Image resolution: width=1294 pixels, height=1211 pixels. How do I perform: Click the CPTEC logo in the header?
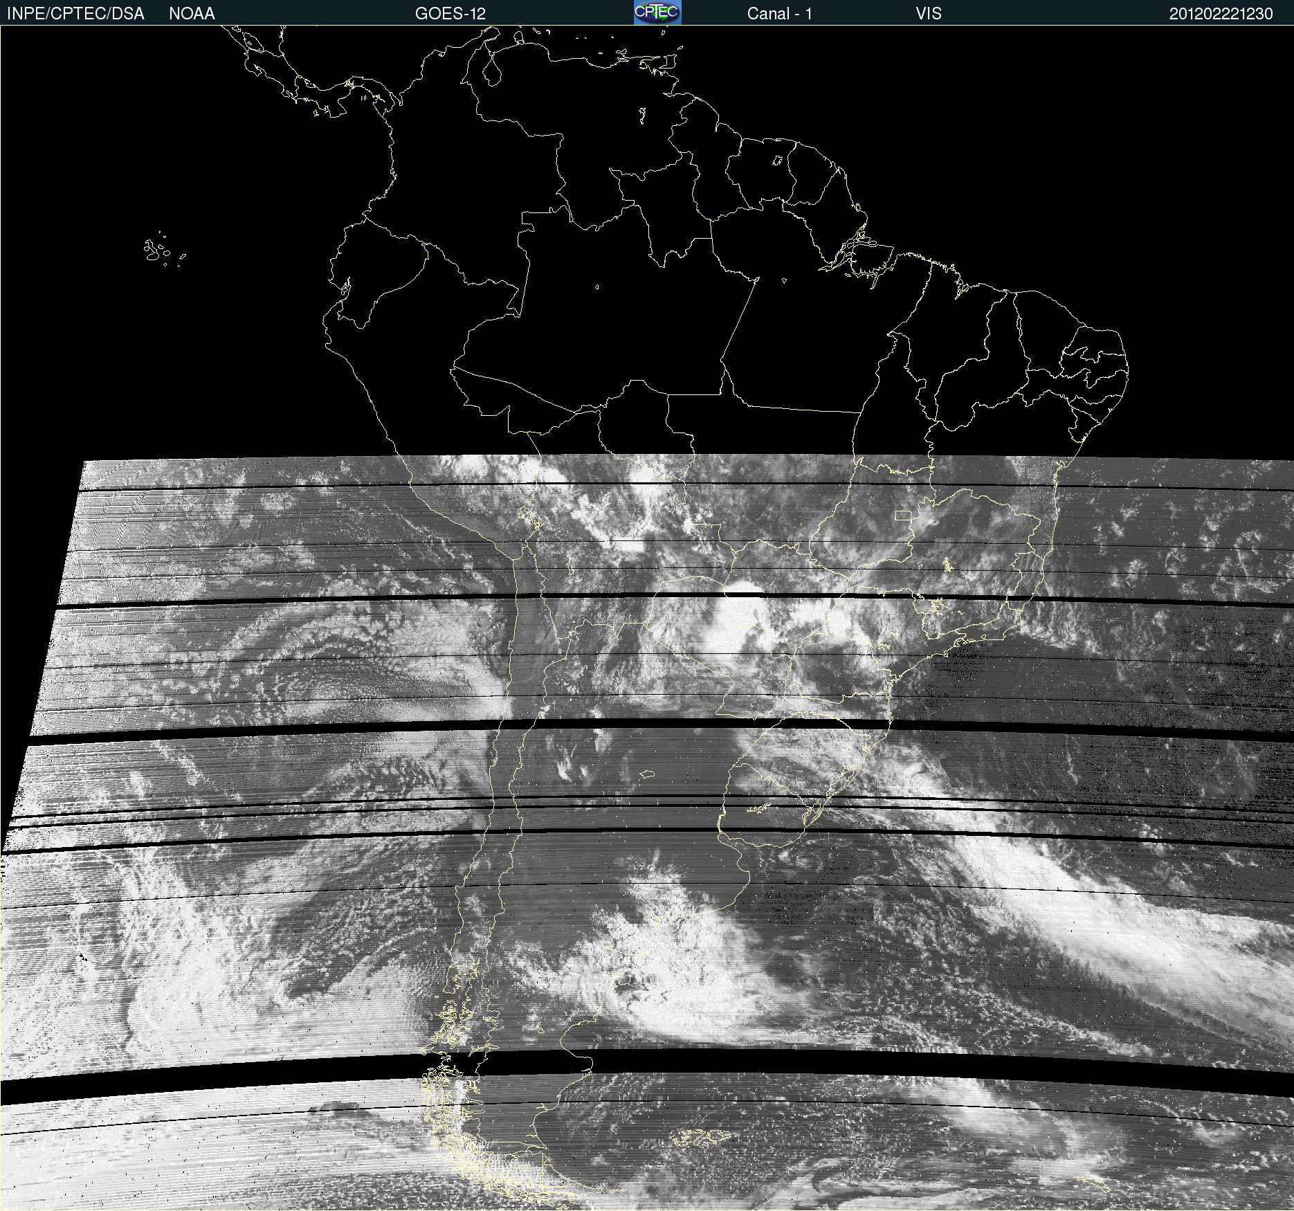[x=657, y=12]
